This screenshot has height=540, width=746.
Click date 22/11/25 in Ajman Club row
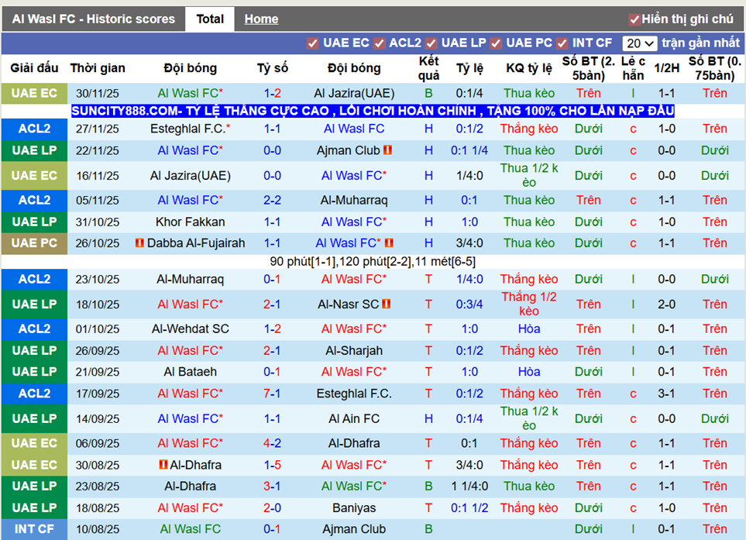coord(98,151)
